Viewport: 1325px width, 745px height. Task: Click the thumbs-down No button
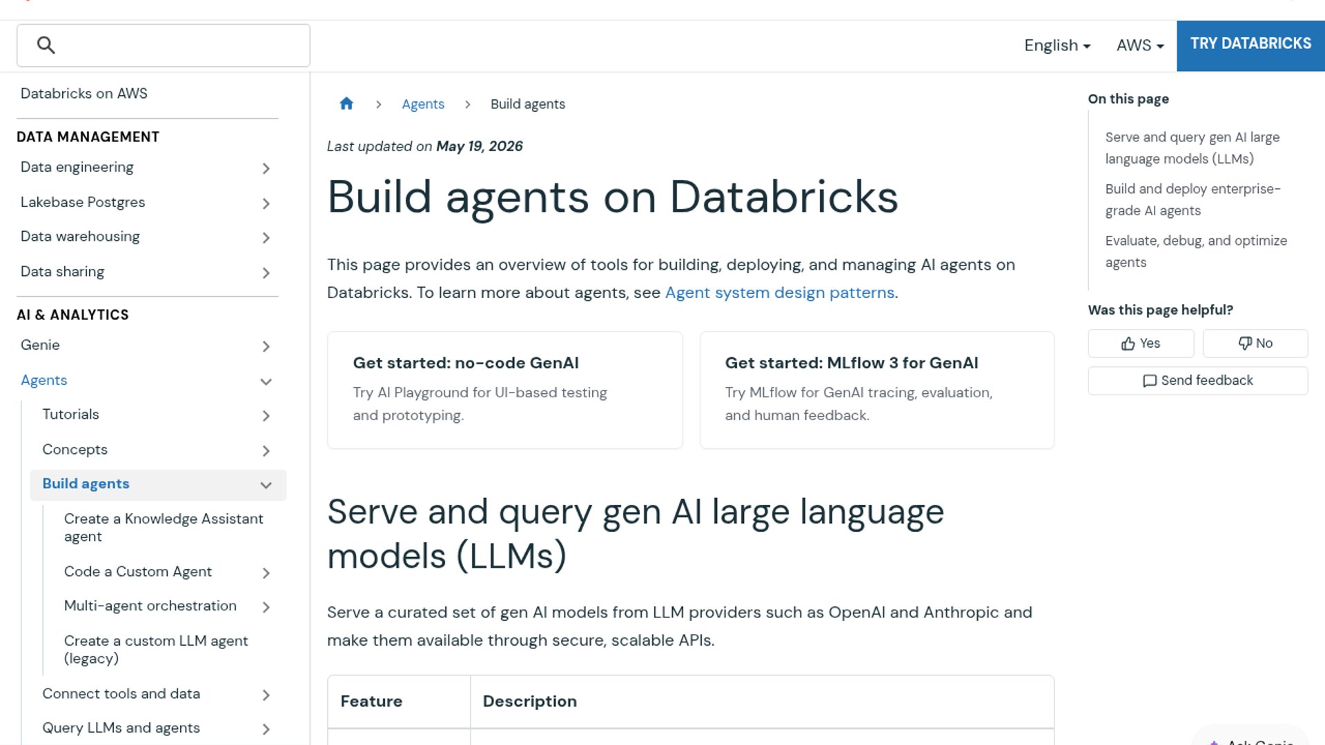click(x=1255, y=344)
